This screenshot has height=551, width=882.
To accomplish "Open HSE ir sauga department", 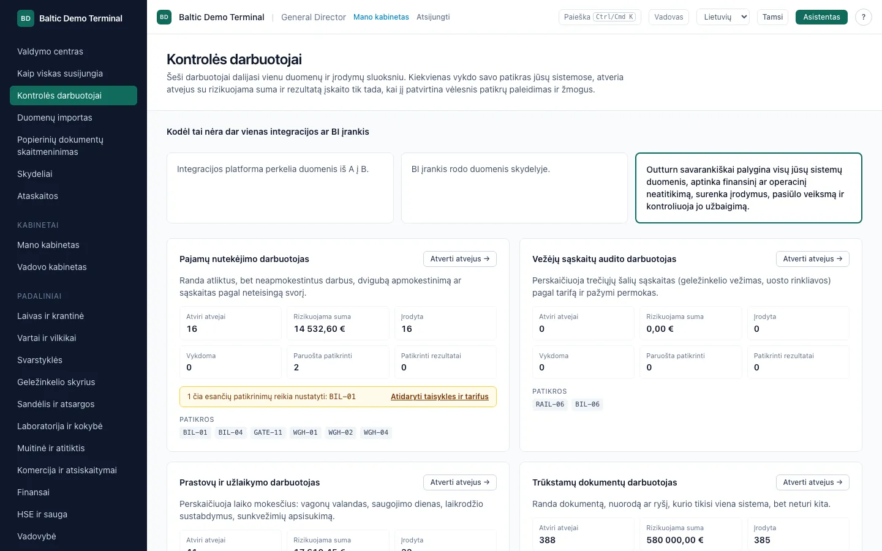I will [73, 514].
